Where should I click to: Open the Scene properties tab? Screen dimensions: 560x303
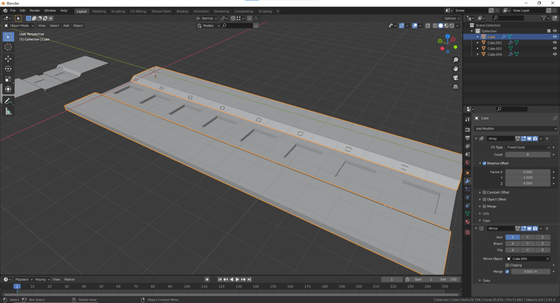[x=468, y=155]
